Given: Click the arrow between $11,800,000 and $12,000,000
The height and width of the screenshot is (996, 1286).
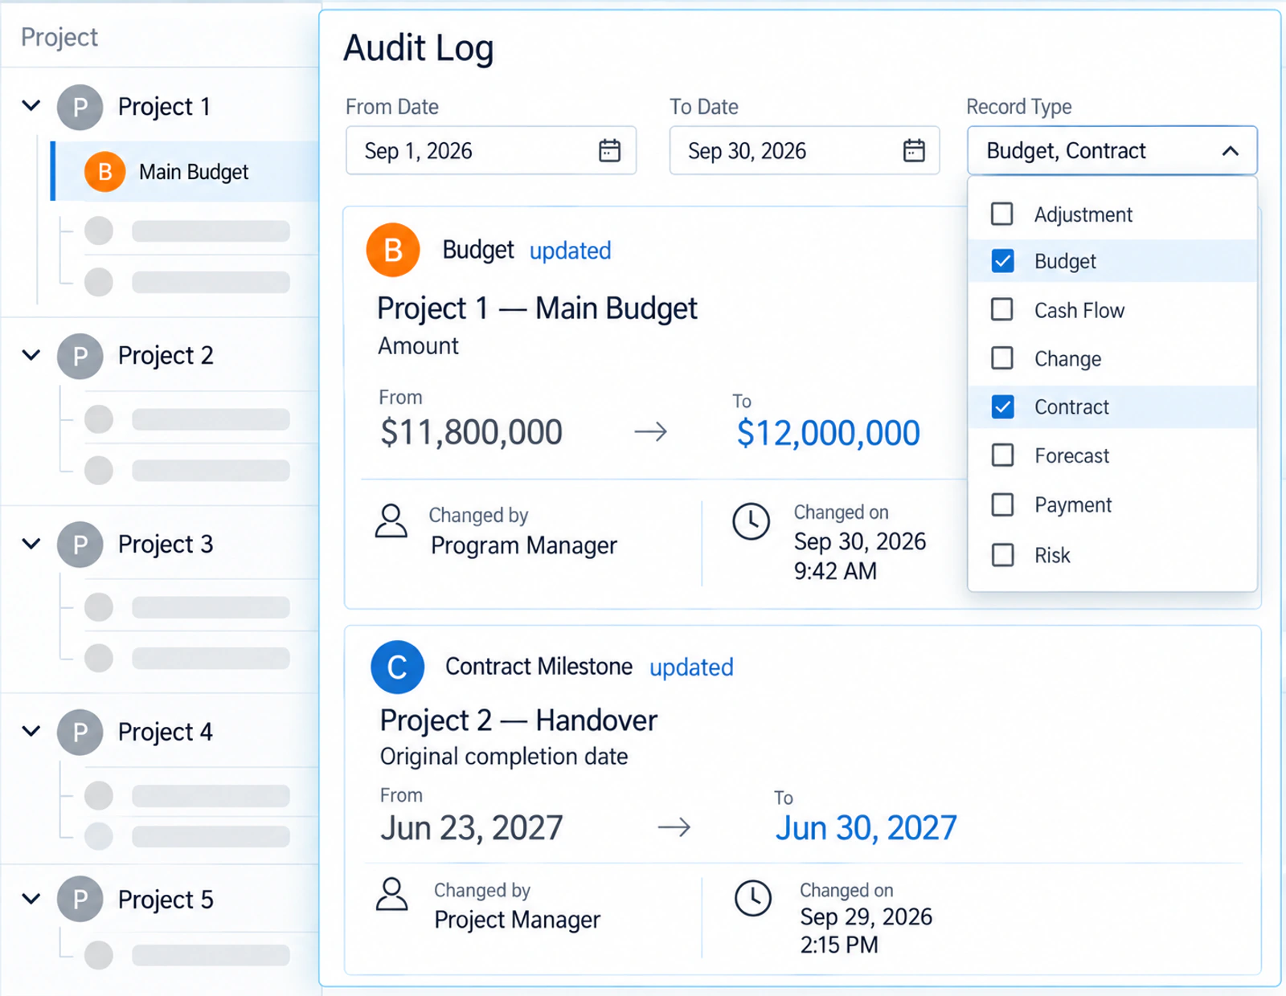Looking at the screenshot, I should (651, 432).
